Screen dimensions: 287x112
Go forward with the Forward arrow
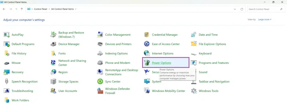[10, 9]
